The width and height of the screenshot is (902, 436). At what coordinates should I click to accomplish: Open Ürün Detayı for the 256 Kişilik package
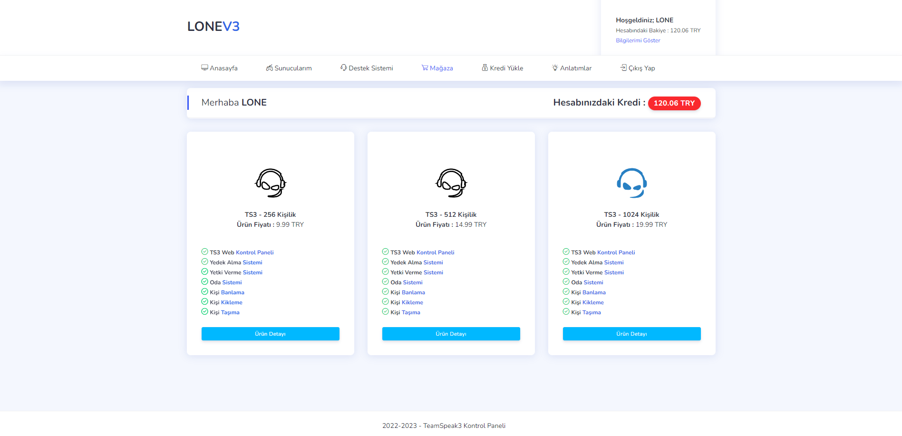click(271, 334)
